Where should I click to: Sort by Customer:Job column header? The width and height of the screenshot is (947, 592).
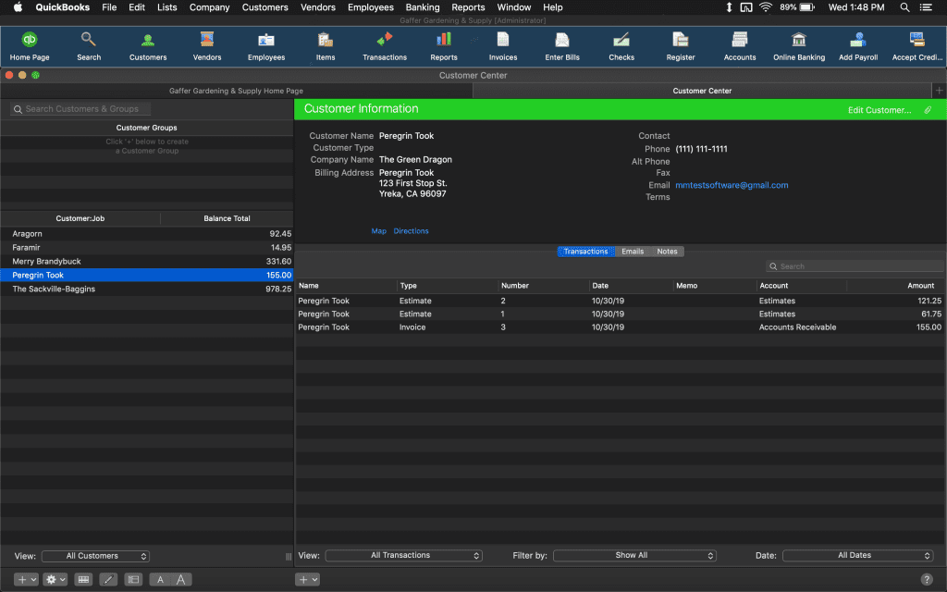[x=80, y=218]
